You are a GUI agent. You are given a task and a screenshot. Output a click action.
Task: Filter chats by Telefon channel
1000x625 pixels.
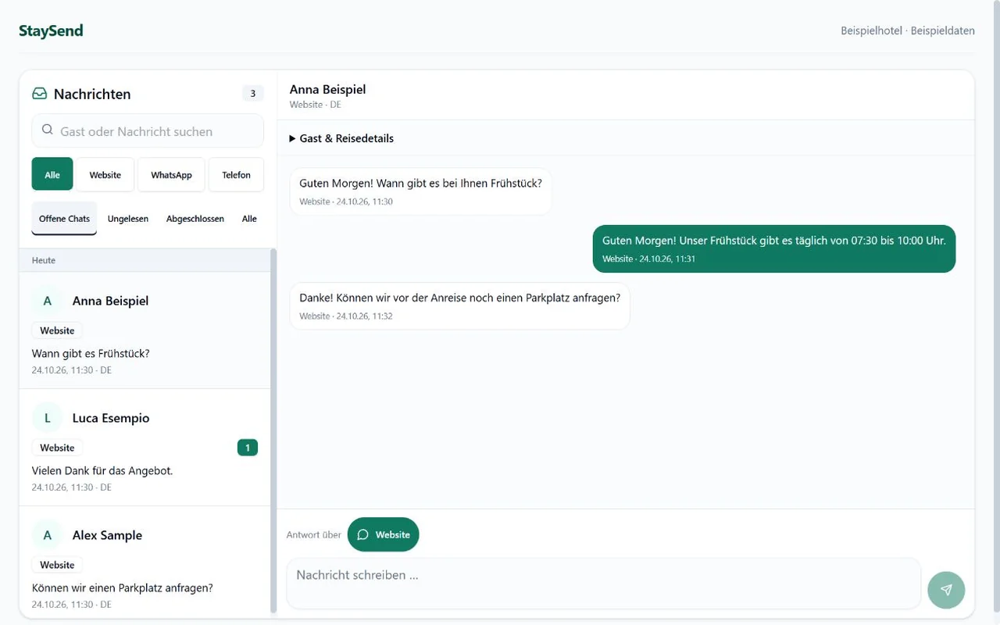236,174
